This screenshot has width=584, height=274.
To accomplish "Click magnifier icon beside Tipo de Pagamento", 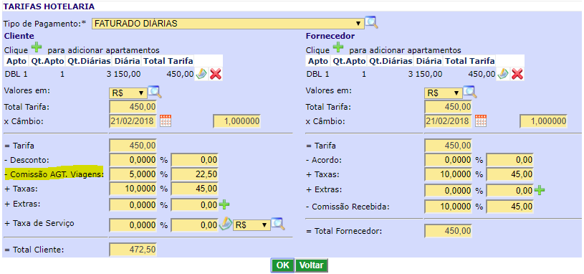I will [371, 22].
